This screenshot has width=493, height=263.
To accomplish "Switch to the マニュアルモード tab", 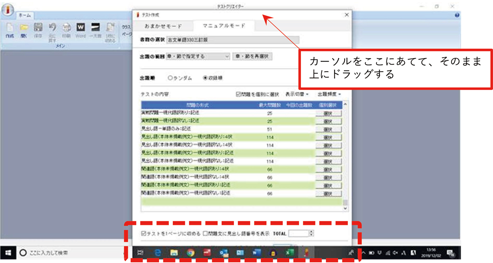I will tap(224, 26).
